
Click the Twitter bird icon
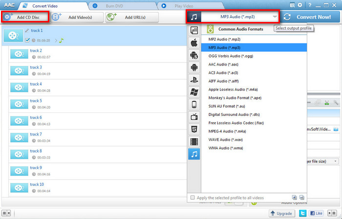click(302, 213)
